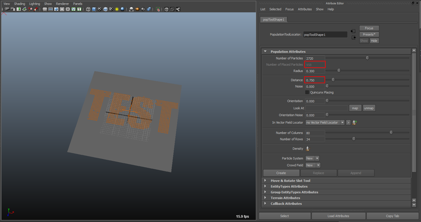Open the Renderer menu in viewport
The height and width of the screenshot is (222, 421).
pos(62,4)
